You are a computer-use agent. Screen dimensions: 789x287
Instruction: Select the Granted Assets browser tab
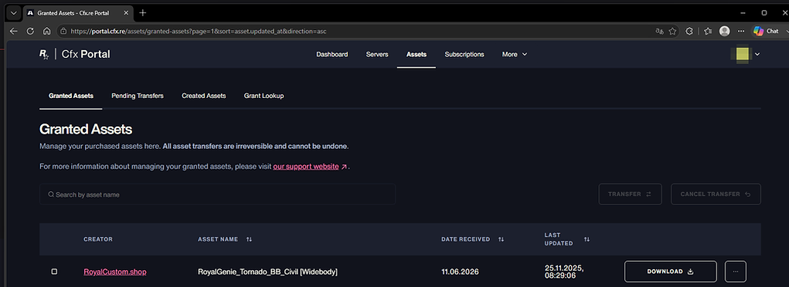pyautogui.click(x=78, y=12)
